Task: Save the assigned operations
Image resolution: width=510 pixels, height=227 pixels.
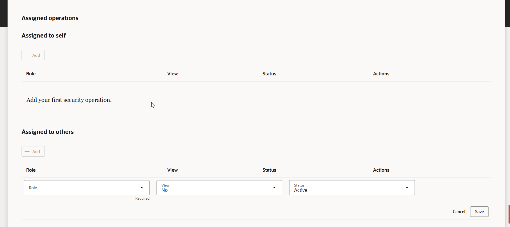Action: 479,212
